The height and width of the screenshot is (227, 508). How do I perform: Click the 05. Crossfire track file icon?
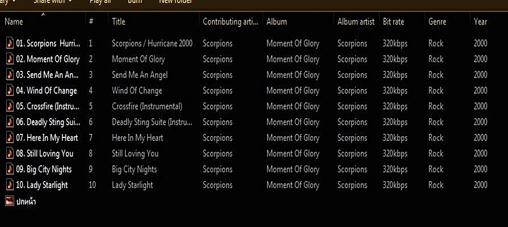[9, 106]
